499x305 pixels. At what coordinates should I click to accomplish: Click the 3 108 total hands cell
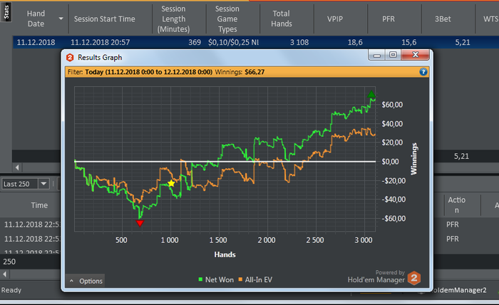coord(299,42)
